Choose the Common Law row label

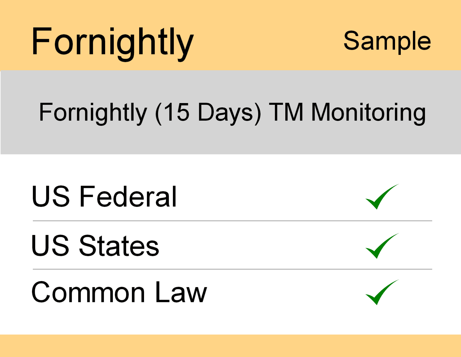point(119,292)
